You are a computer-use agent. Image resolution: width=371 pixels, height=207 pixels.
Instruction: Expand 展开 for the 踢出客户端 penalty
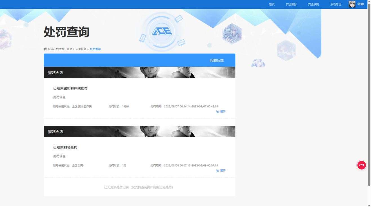point(221,112)
